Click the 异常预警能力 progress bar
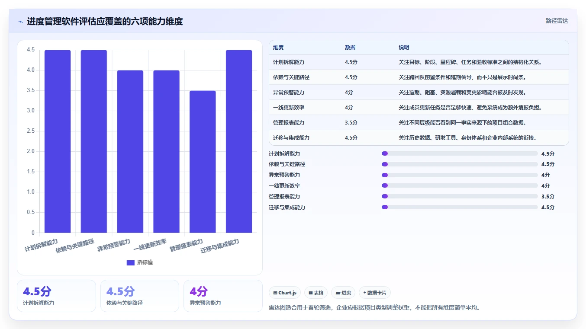The width and height of the screenshot is (586, 329). pyautogui.click(x=460, y=175)
